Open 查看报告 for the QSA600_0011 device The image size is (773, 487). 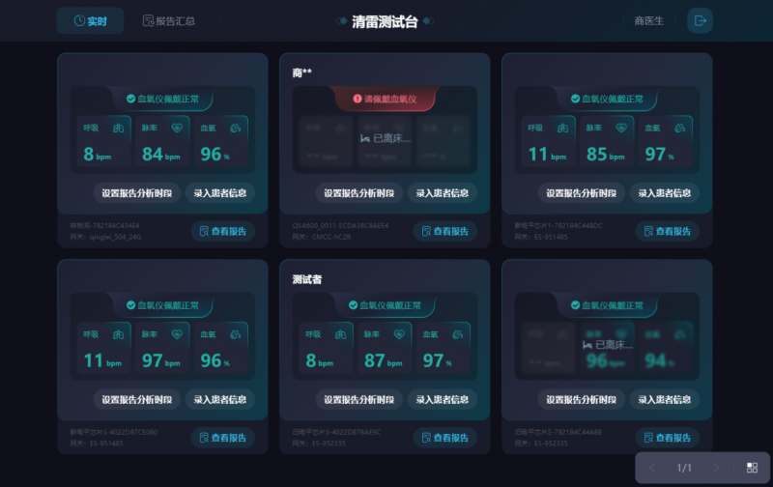pos(444,231)
